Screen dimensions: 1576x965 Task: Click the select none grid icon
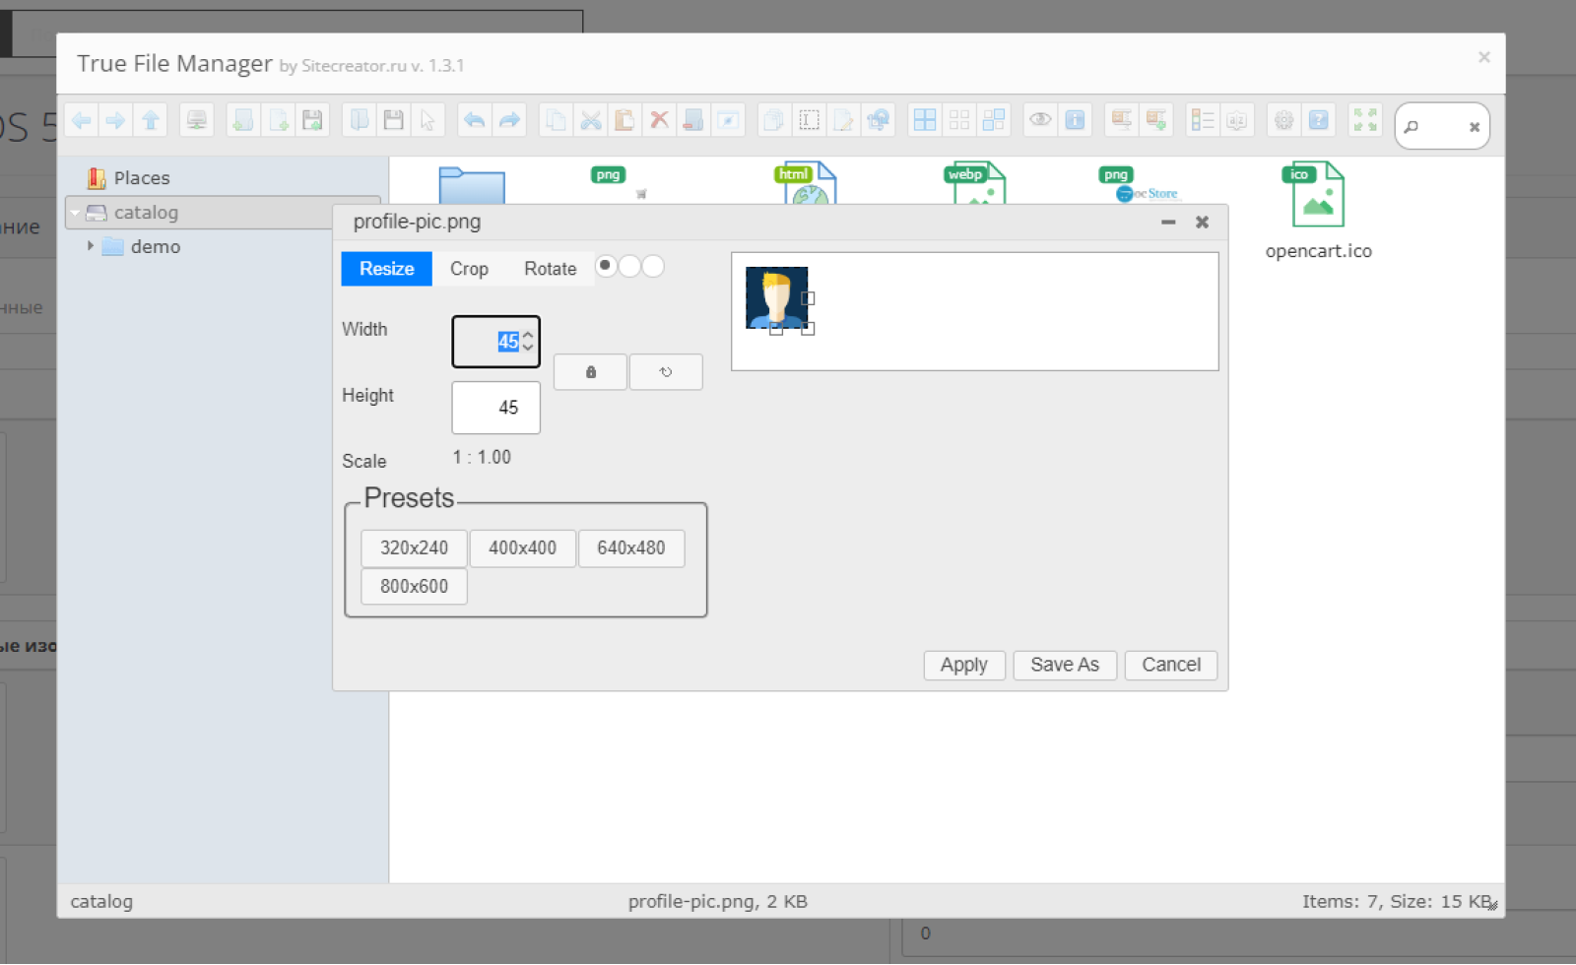pyautogui.click(x=959, y=120)
